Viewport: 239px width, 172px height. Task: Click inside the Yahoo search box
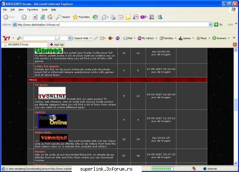pyautogui.click(x=45, y=38)
